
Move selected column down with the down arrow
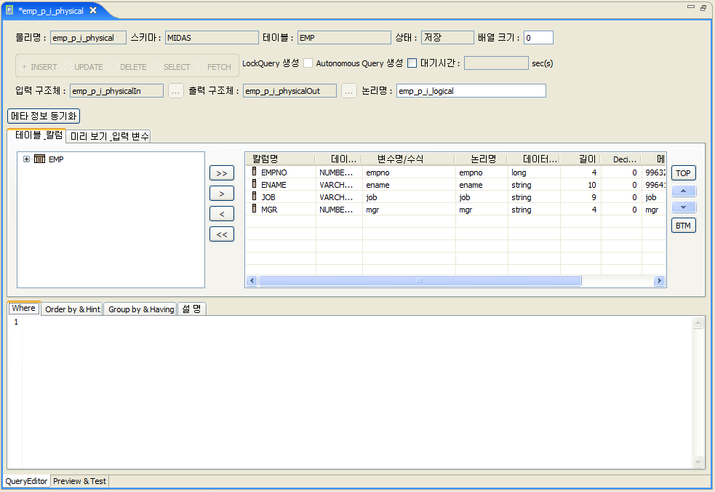683,207
